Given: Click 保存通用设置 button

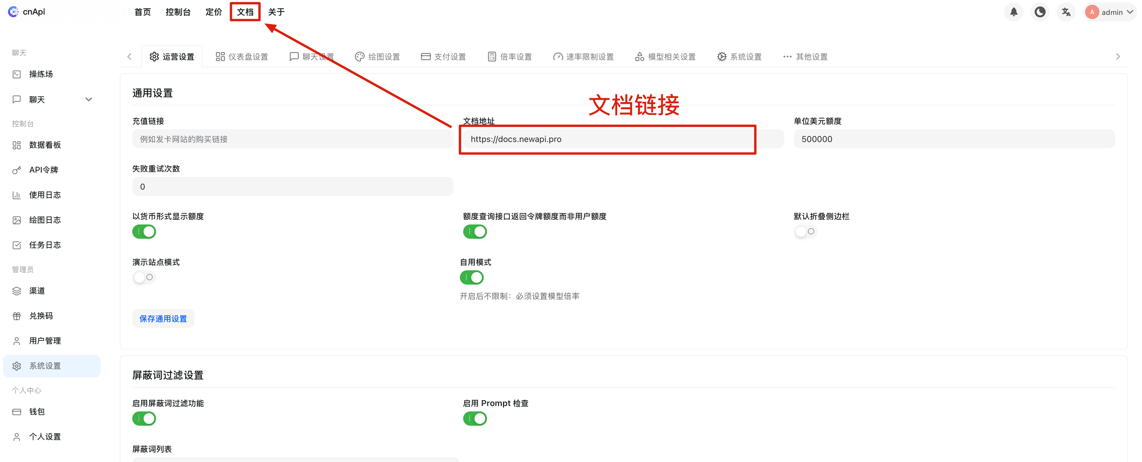Looking at the screenshot, I should pos(163,319).
